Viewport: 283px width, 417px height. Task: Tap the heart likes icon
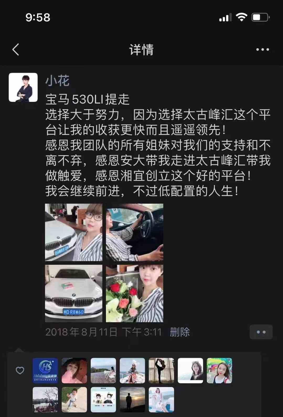click(20, 370)
